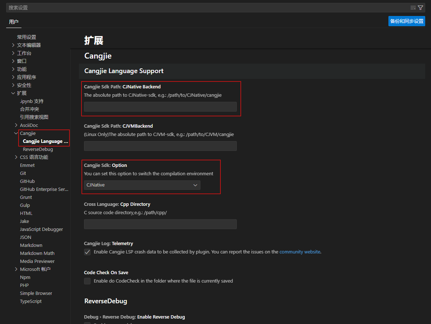The width and height of the screenshot is (431, 324).
Task: Expand the 文本编辑器 tree section
Action: click(x=13, y=45)
